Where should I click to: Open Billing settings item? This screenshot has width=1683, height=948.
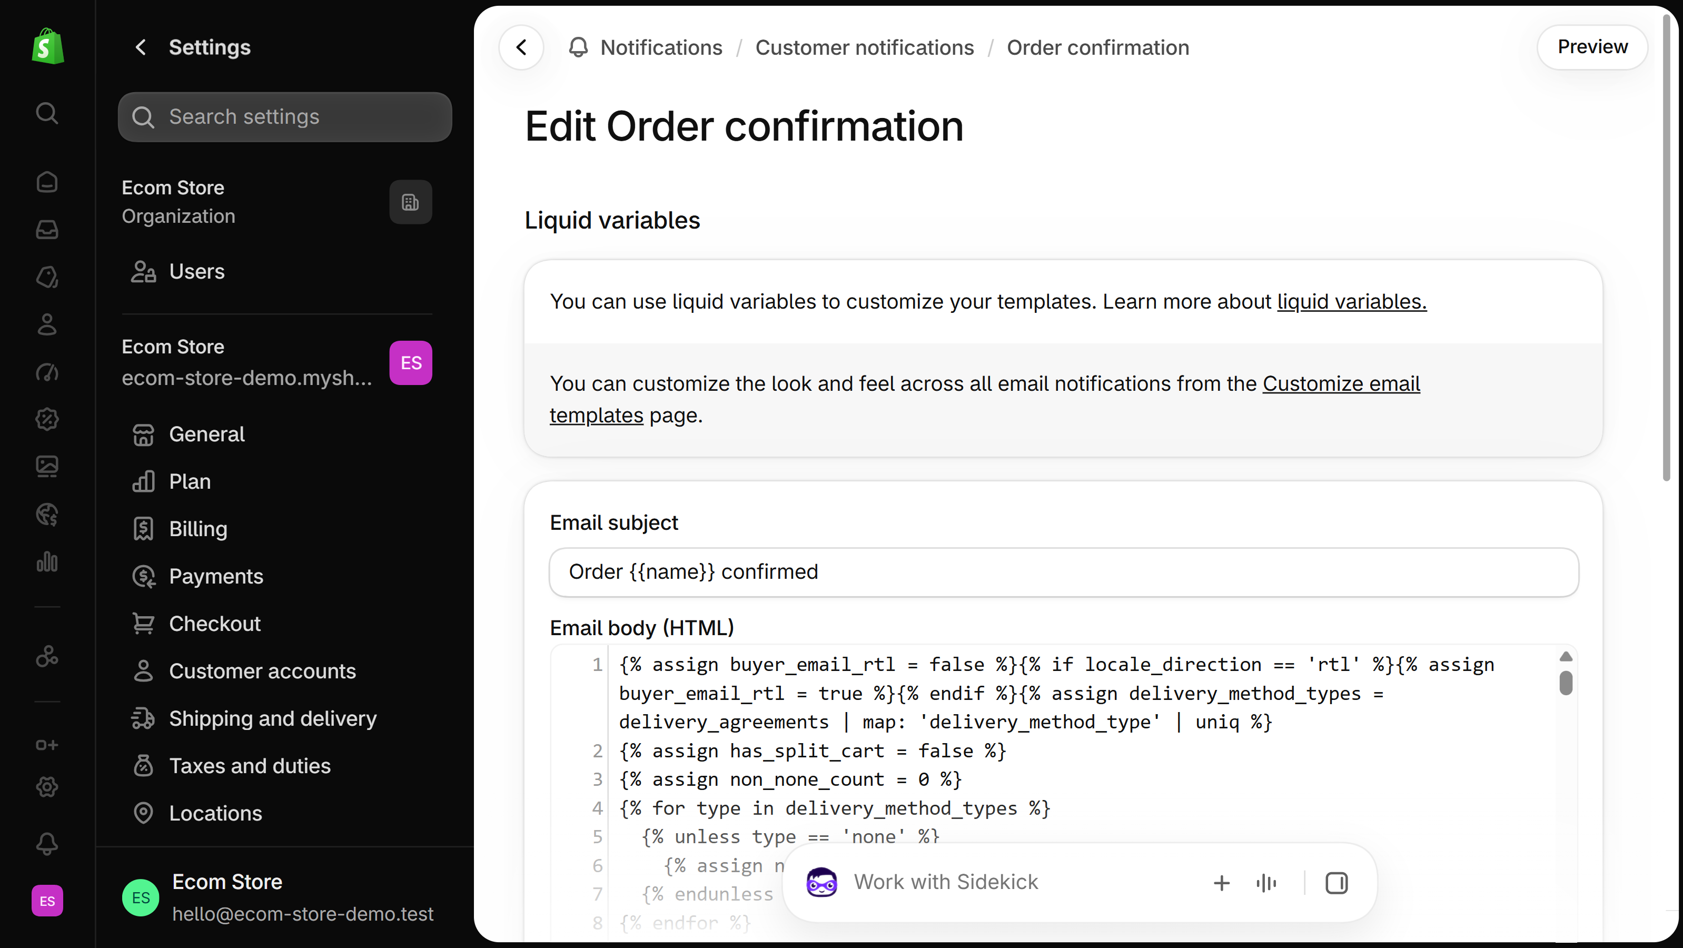point(277,529)
